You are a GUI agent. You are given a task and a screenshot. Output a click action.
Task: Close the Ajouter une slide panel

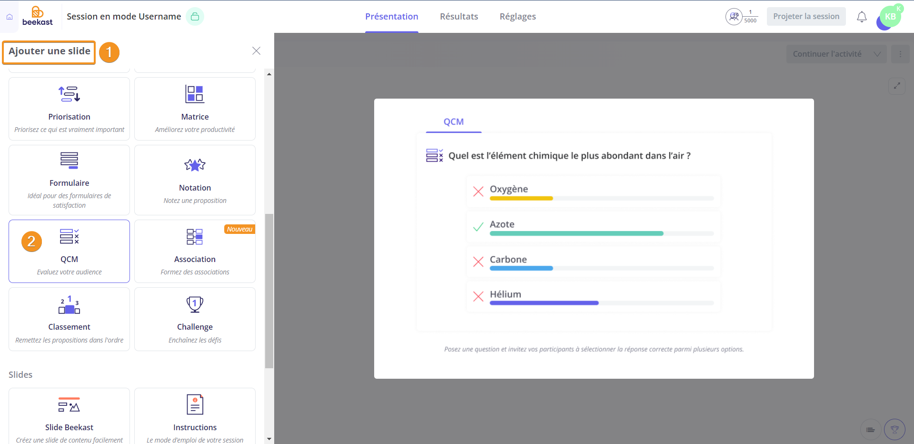coord(256,51)
